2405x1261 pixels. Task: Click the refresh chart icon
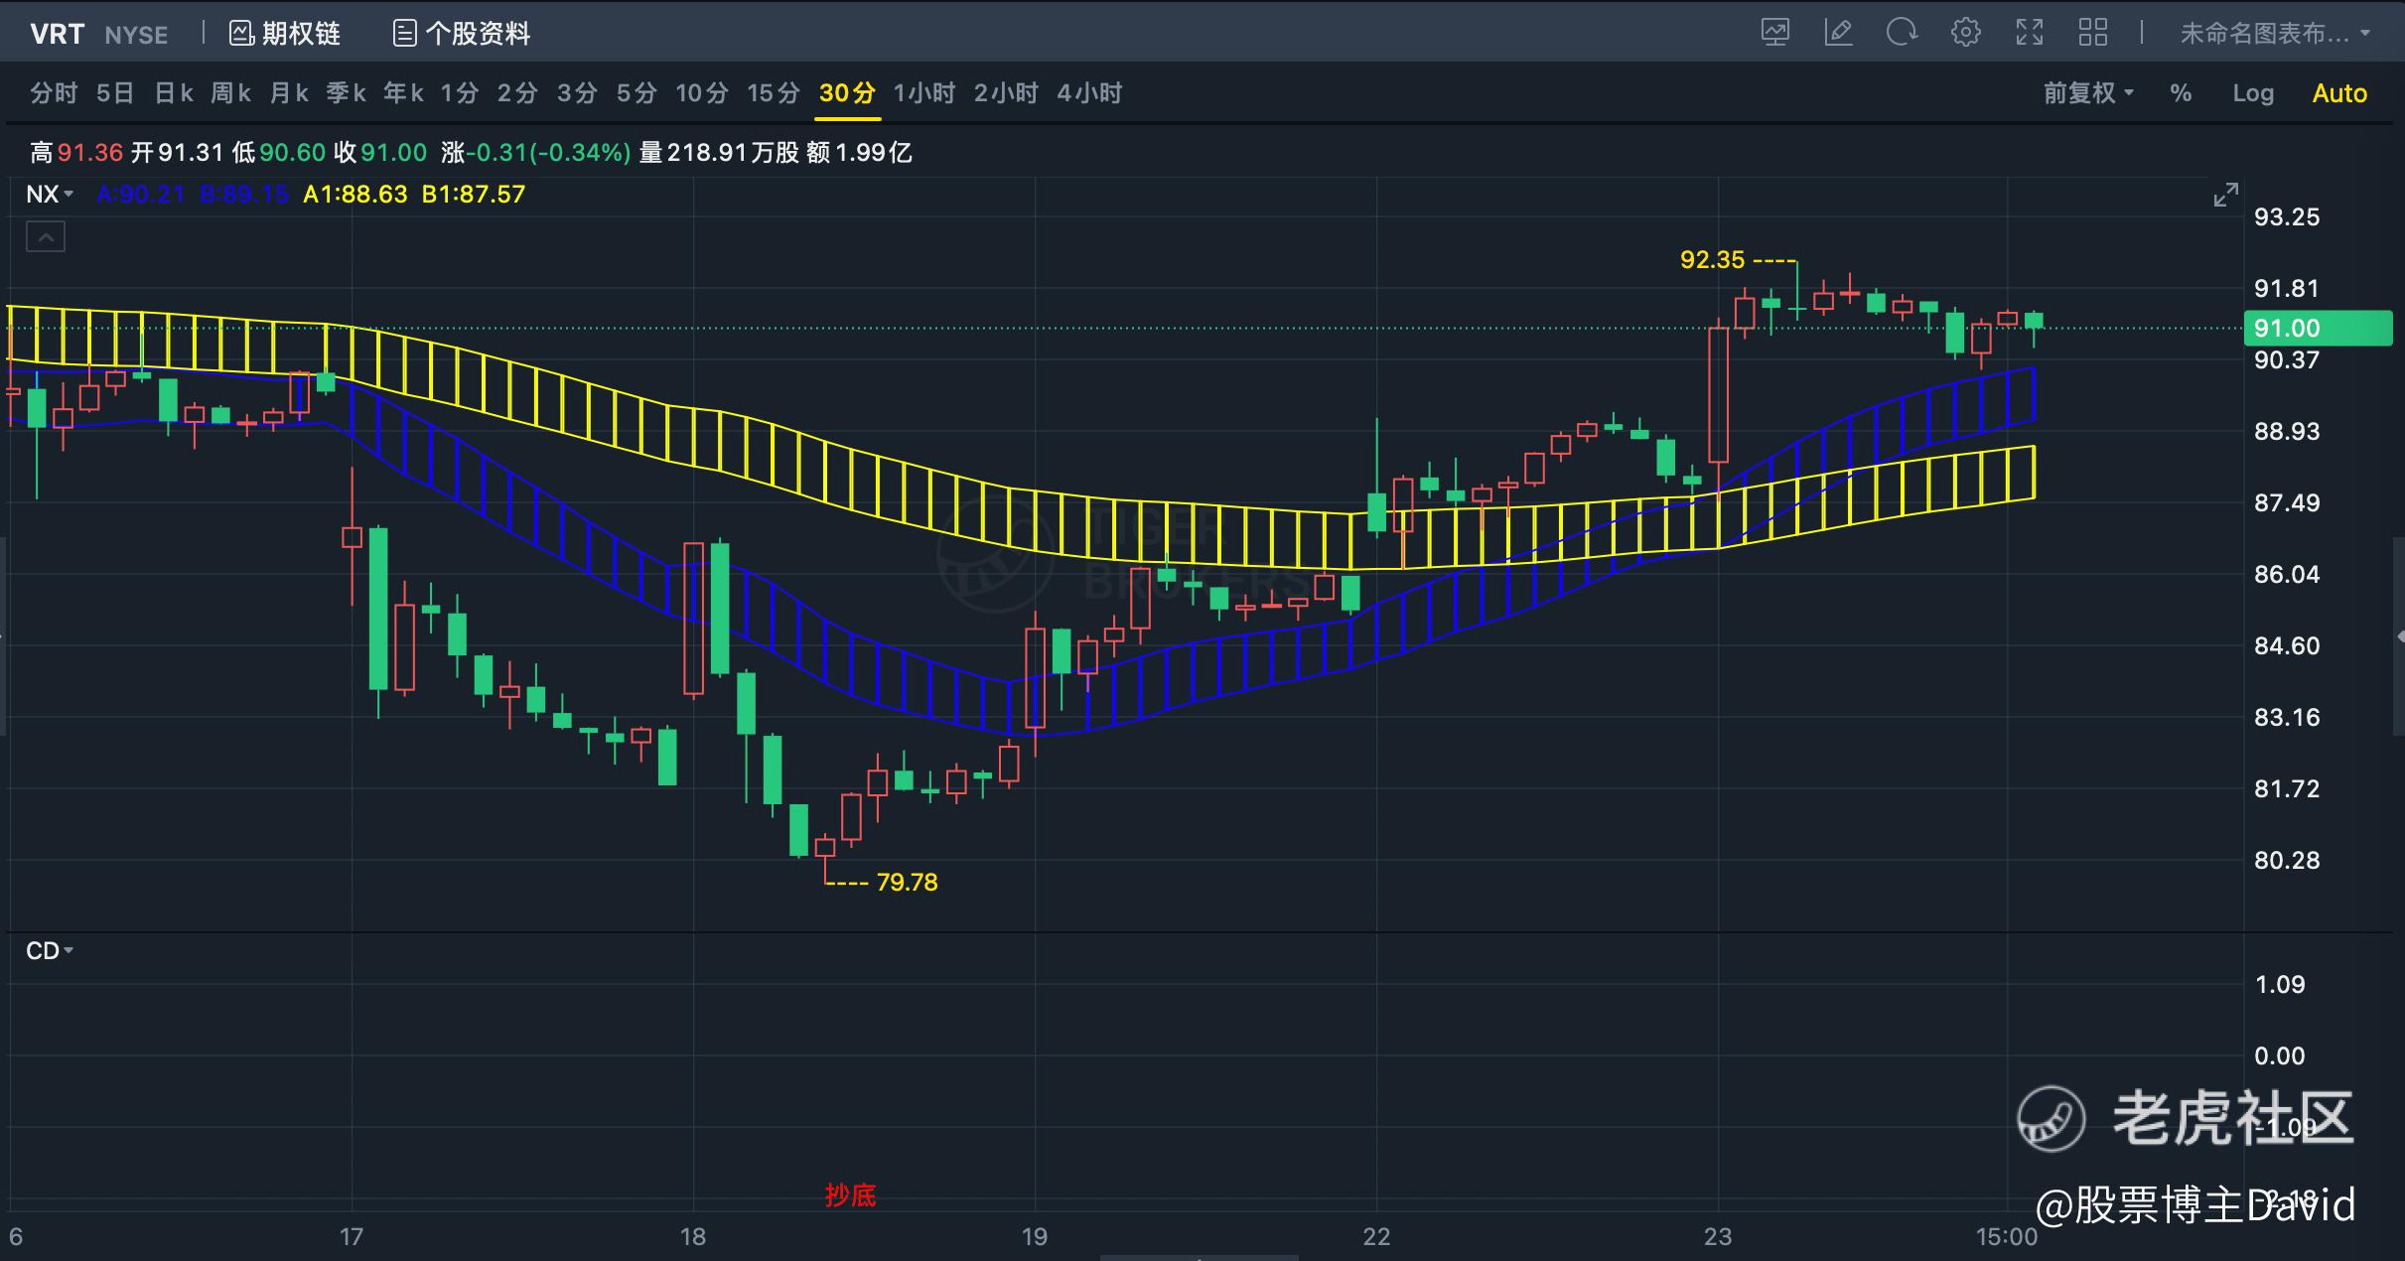pyautogui.click(x=1902, y=33)
